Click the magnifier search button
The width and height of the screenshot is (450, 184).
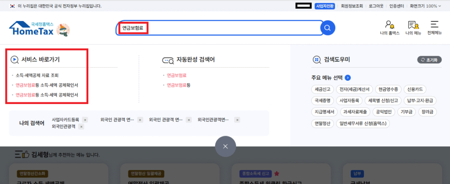[x=327, y=29]
